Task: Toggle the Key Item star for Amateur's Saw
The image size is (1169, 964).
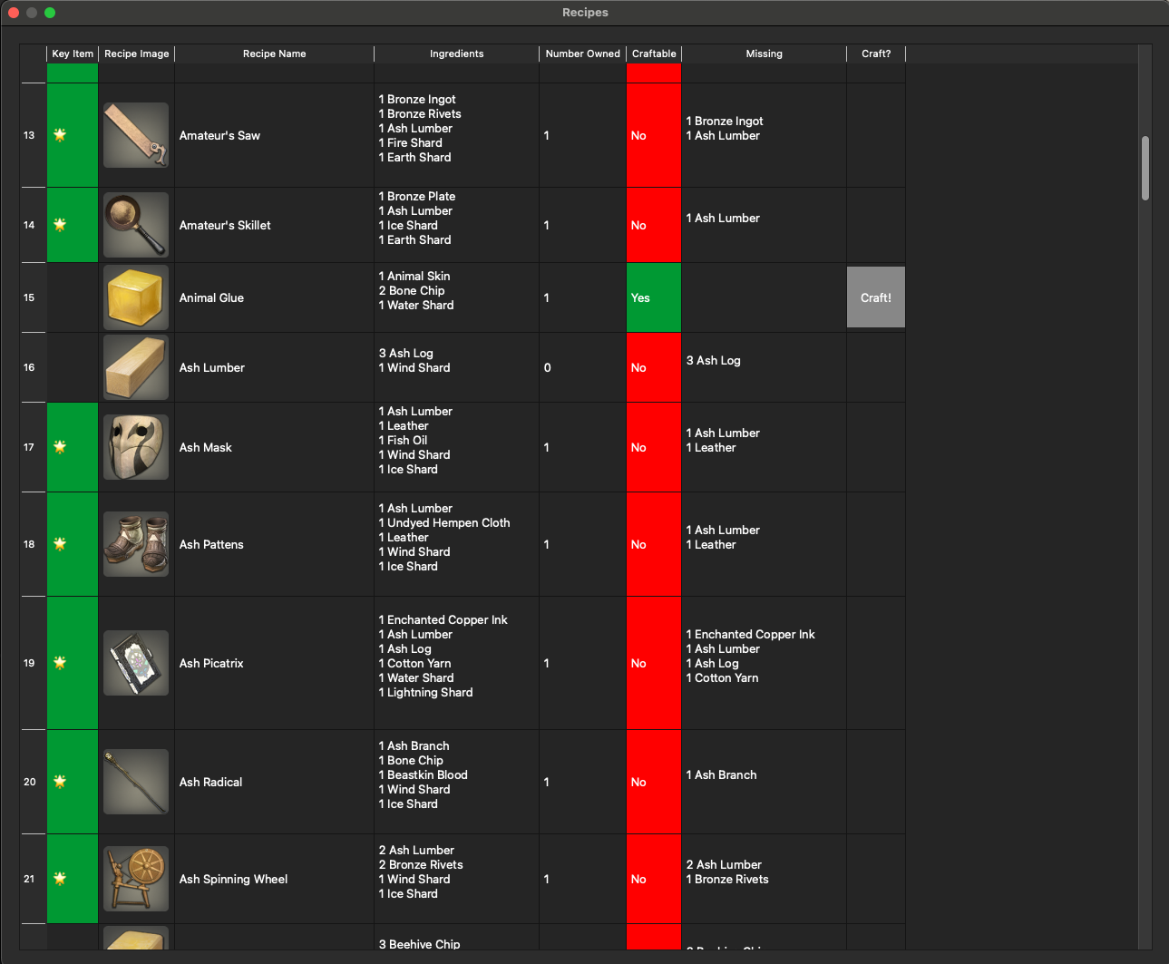Action: click(59, 135)
